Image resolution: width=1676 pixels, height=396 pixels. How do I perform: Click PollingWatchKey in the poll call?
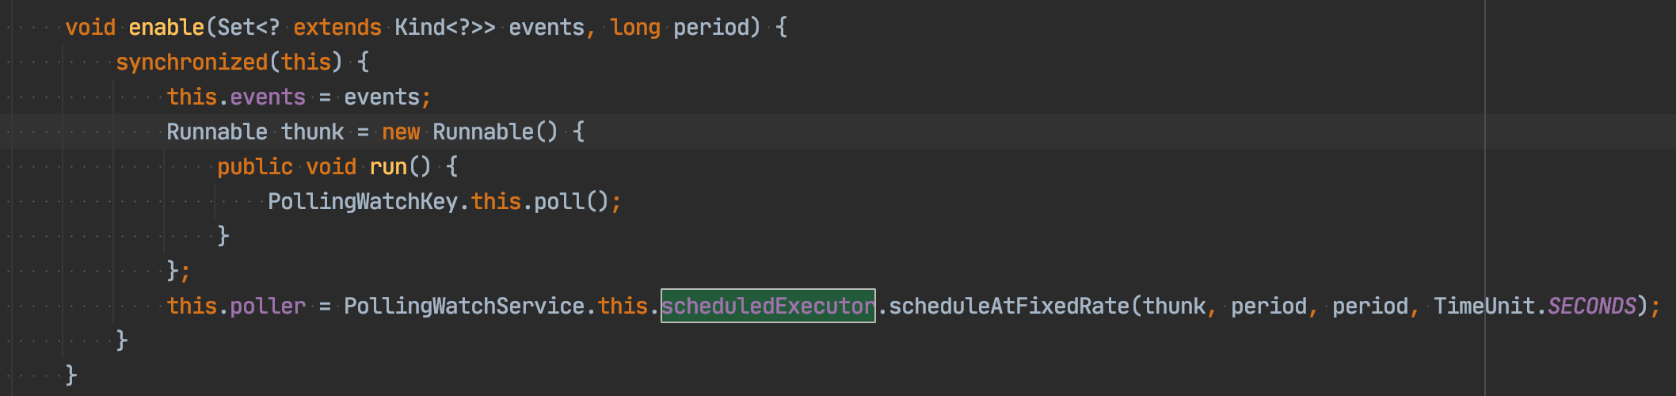click(x=363, y=201)
